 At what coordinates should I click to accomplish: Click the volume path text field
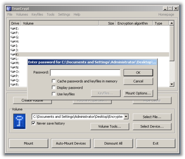point(78,116)
